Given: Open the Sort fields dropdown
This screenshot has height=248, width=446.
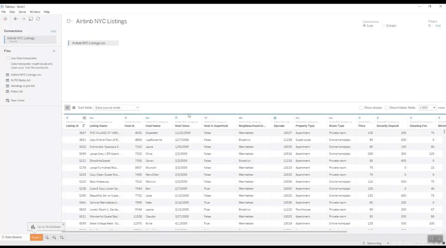Looking at the screenshot, I should (x=116, y=108).
